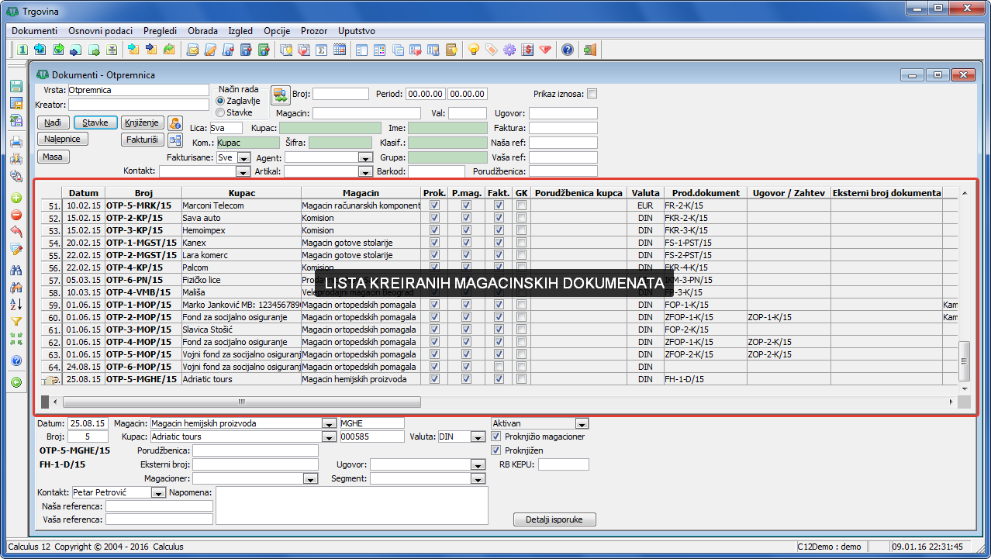Click the A-Z sort icon in left sidebar

(16, 304)
